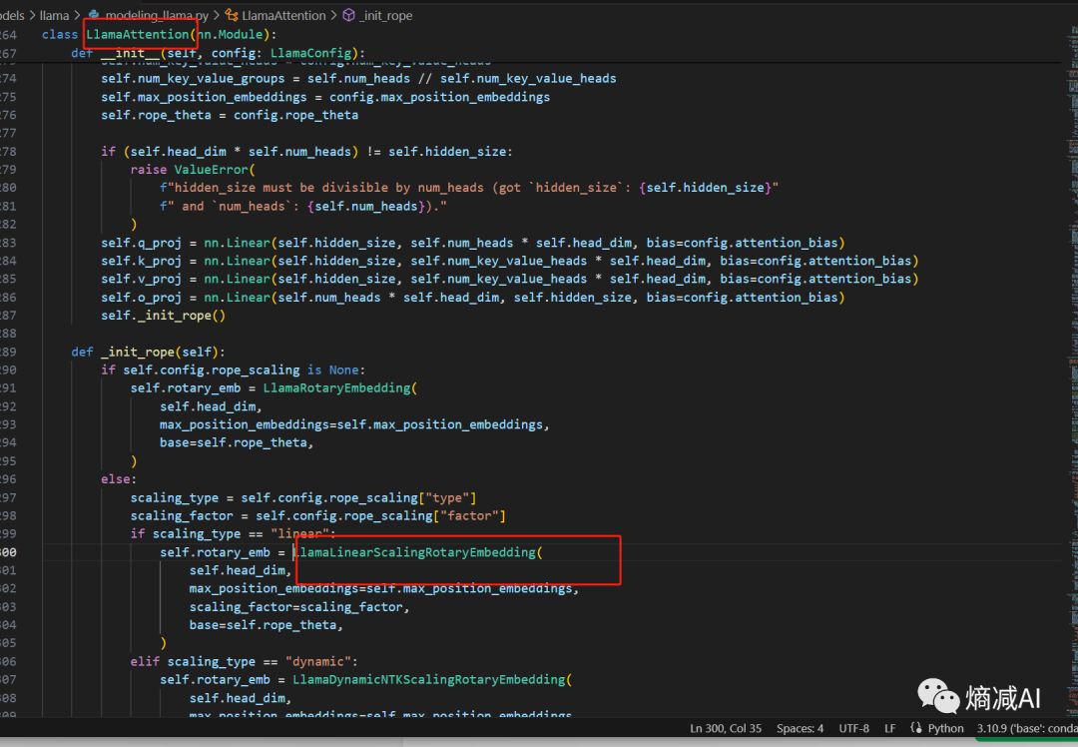Open the modeling_llama.py breadcrumb
1078x747 pixels.
point(157,15)
